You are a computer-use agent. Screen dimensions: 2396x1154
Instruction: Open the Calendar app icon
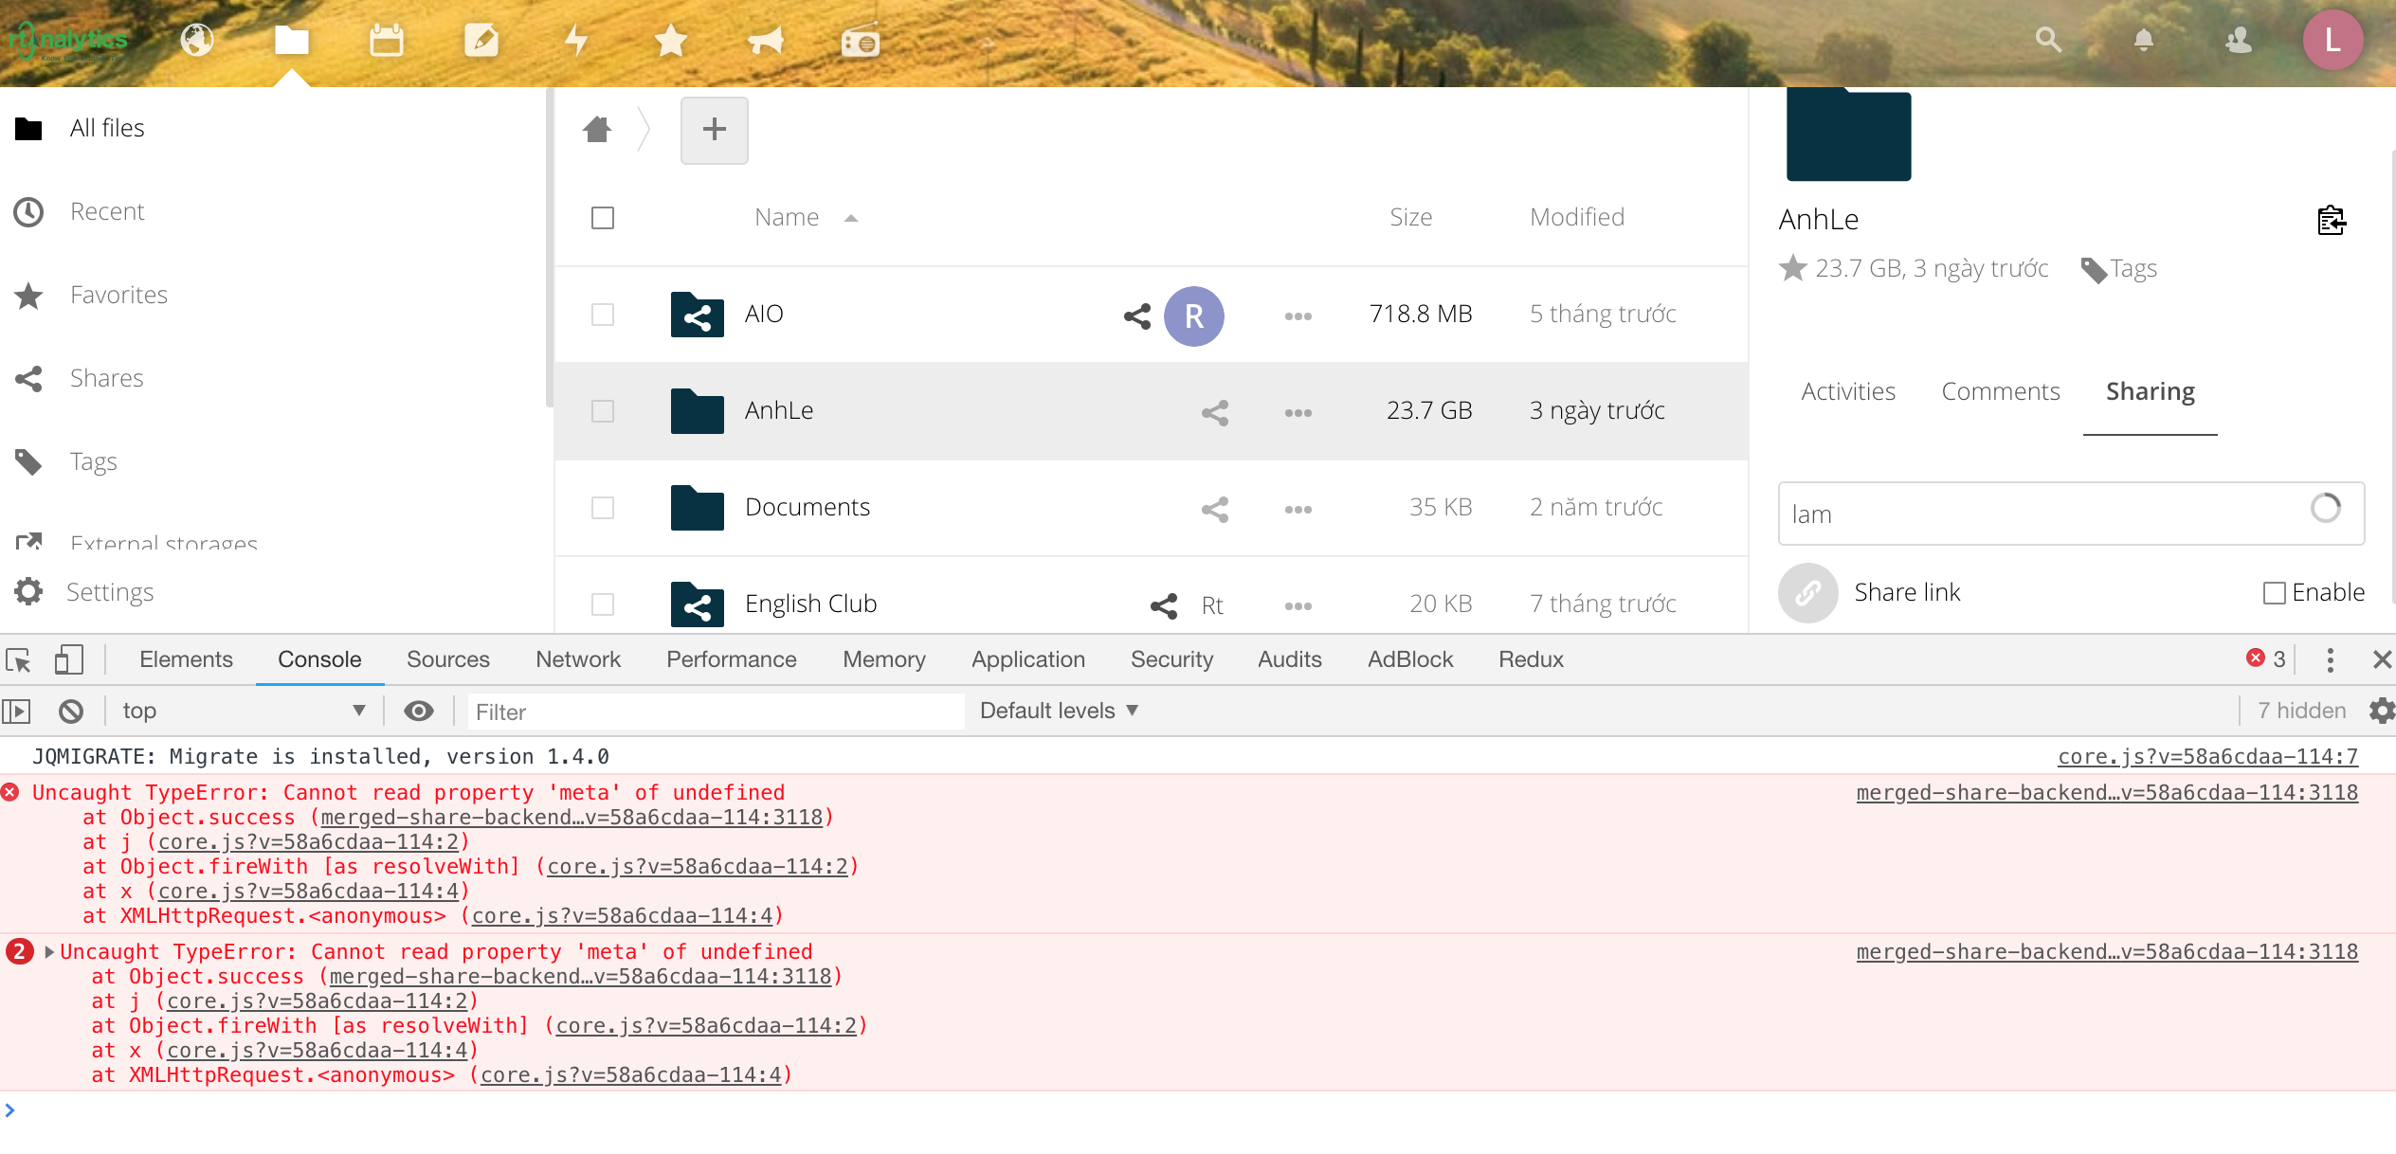pos(386,41)
